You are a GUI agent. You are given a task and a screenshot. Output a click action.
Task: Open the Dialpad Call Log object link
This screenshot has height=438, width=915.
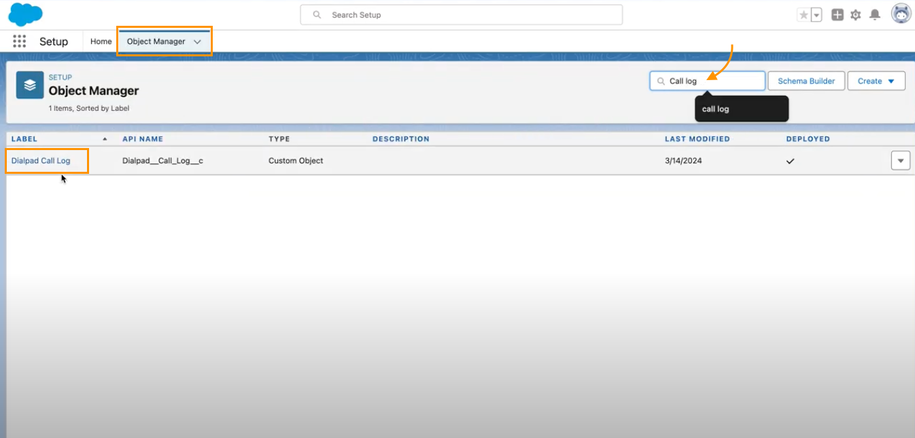(41, 161)
